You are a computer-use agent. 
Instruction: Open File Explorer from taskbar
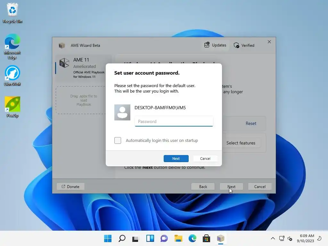coord(178,238)
